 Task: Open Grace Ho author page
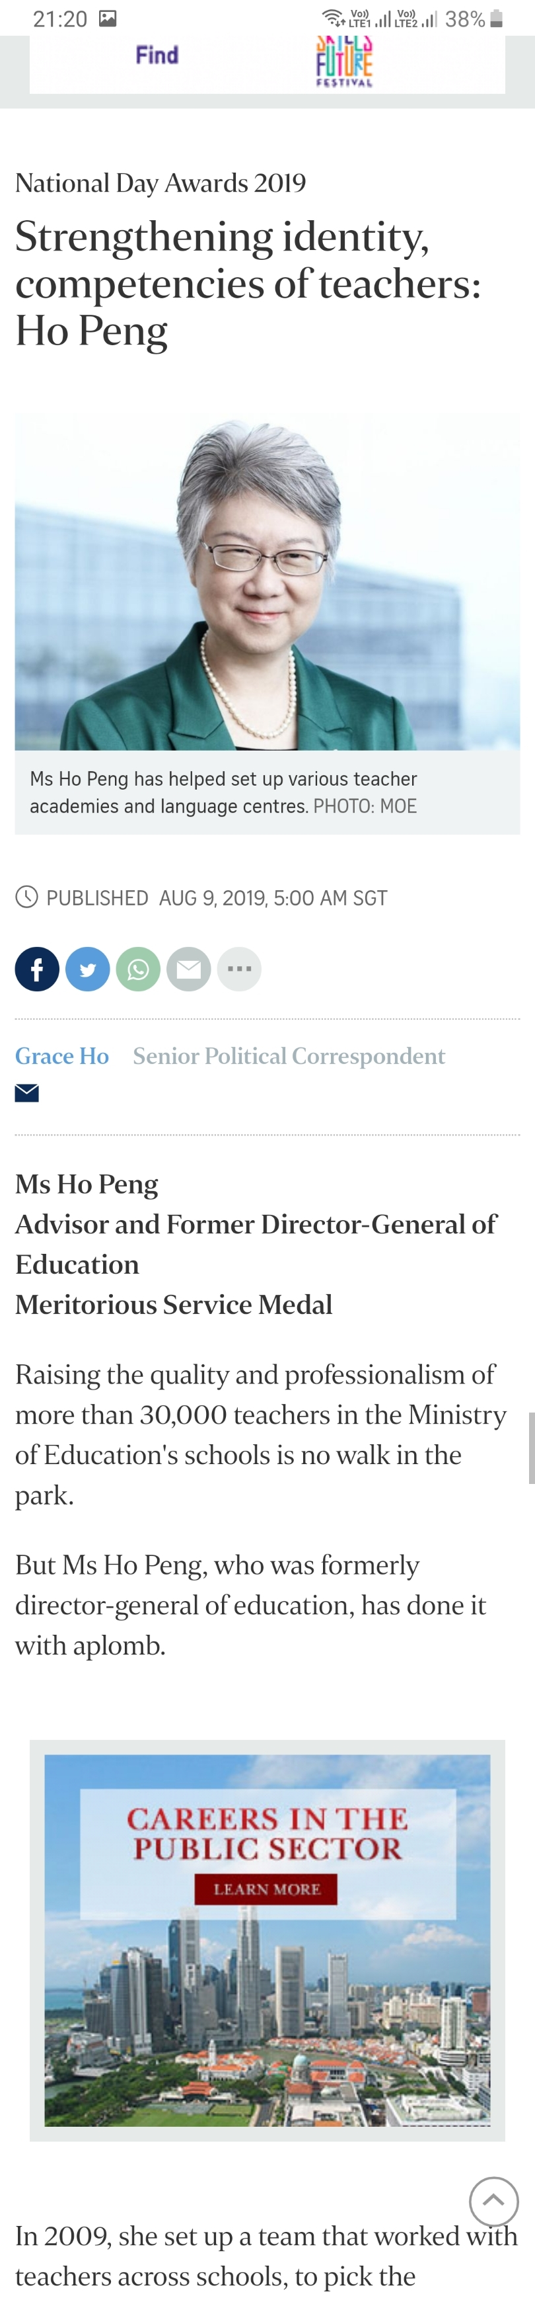[x=61, y=1055]
